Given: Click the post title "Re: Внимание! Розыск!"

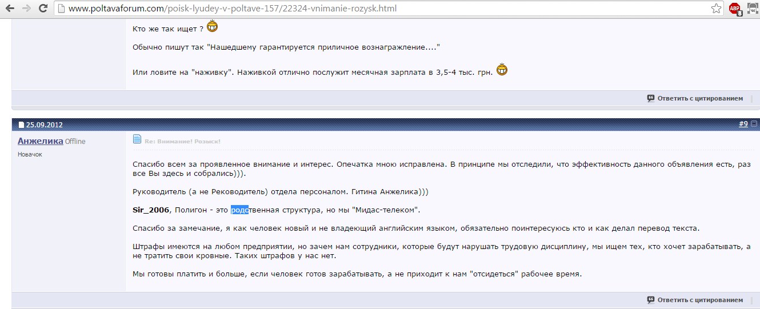Looking at the screenshot, I should 183,141.
